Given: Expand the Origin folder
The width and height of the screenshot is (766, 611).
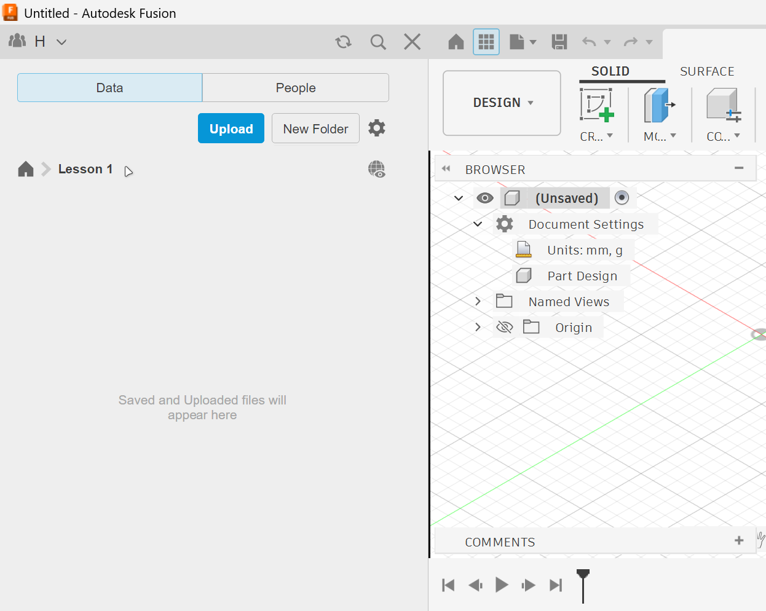Looking at the screenshot, I should [x=478, y=327].
